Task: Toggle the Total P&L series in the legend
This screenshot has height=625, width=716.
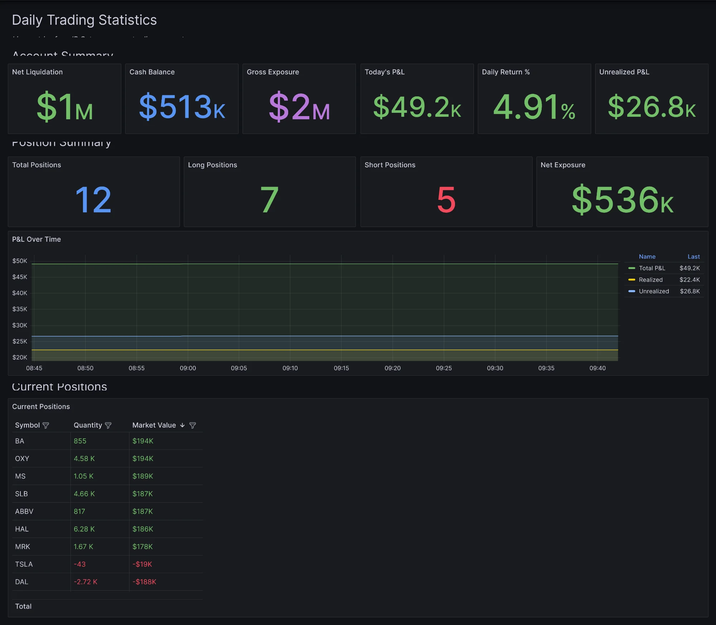Action: [652, 268]
